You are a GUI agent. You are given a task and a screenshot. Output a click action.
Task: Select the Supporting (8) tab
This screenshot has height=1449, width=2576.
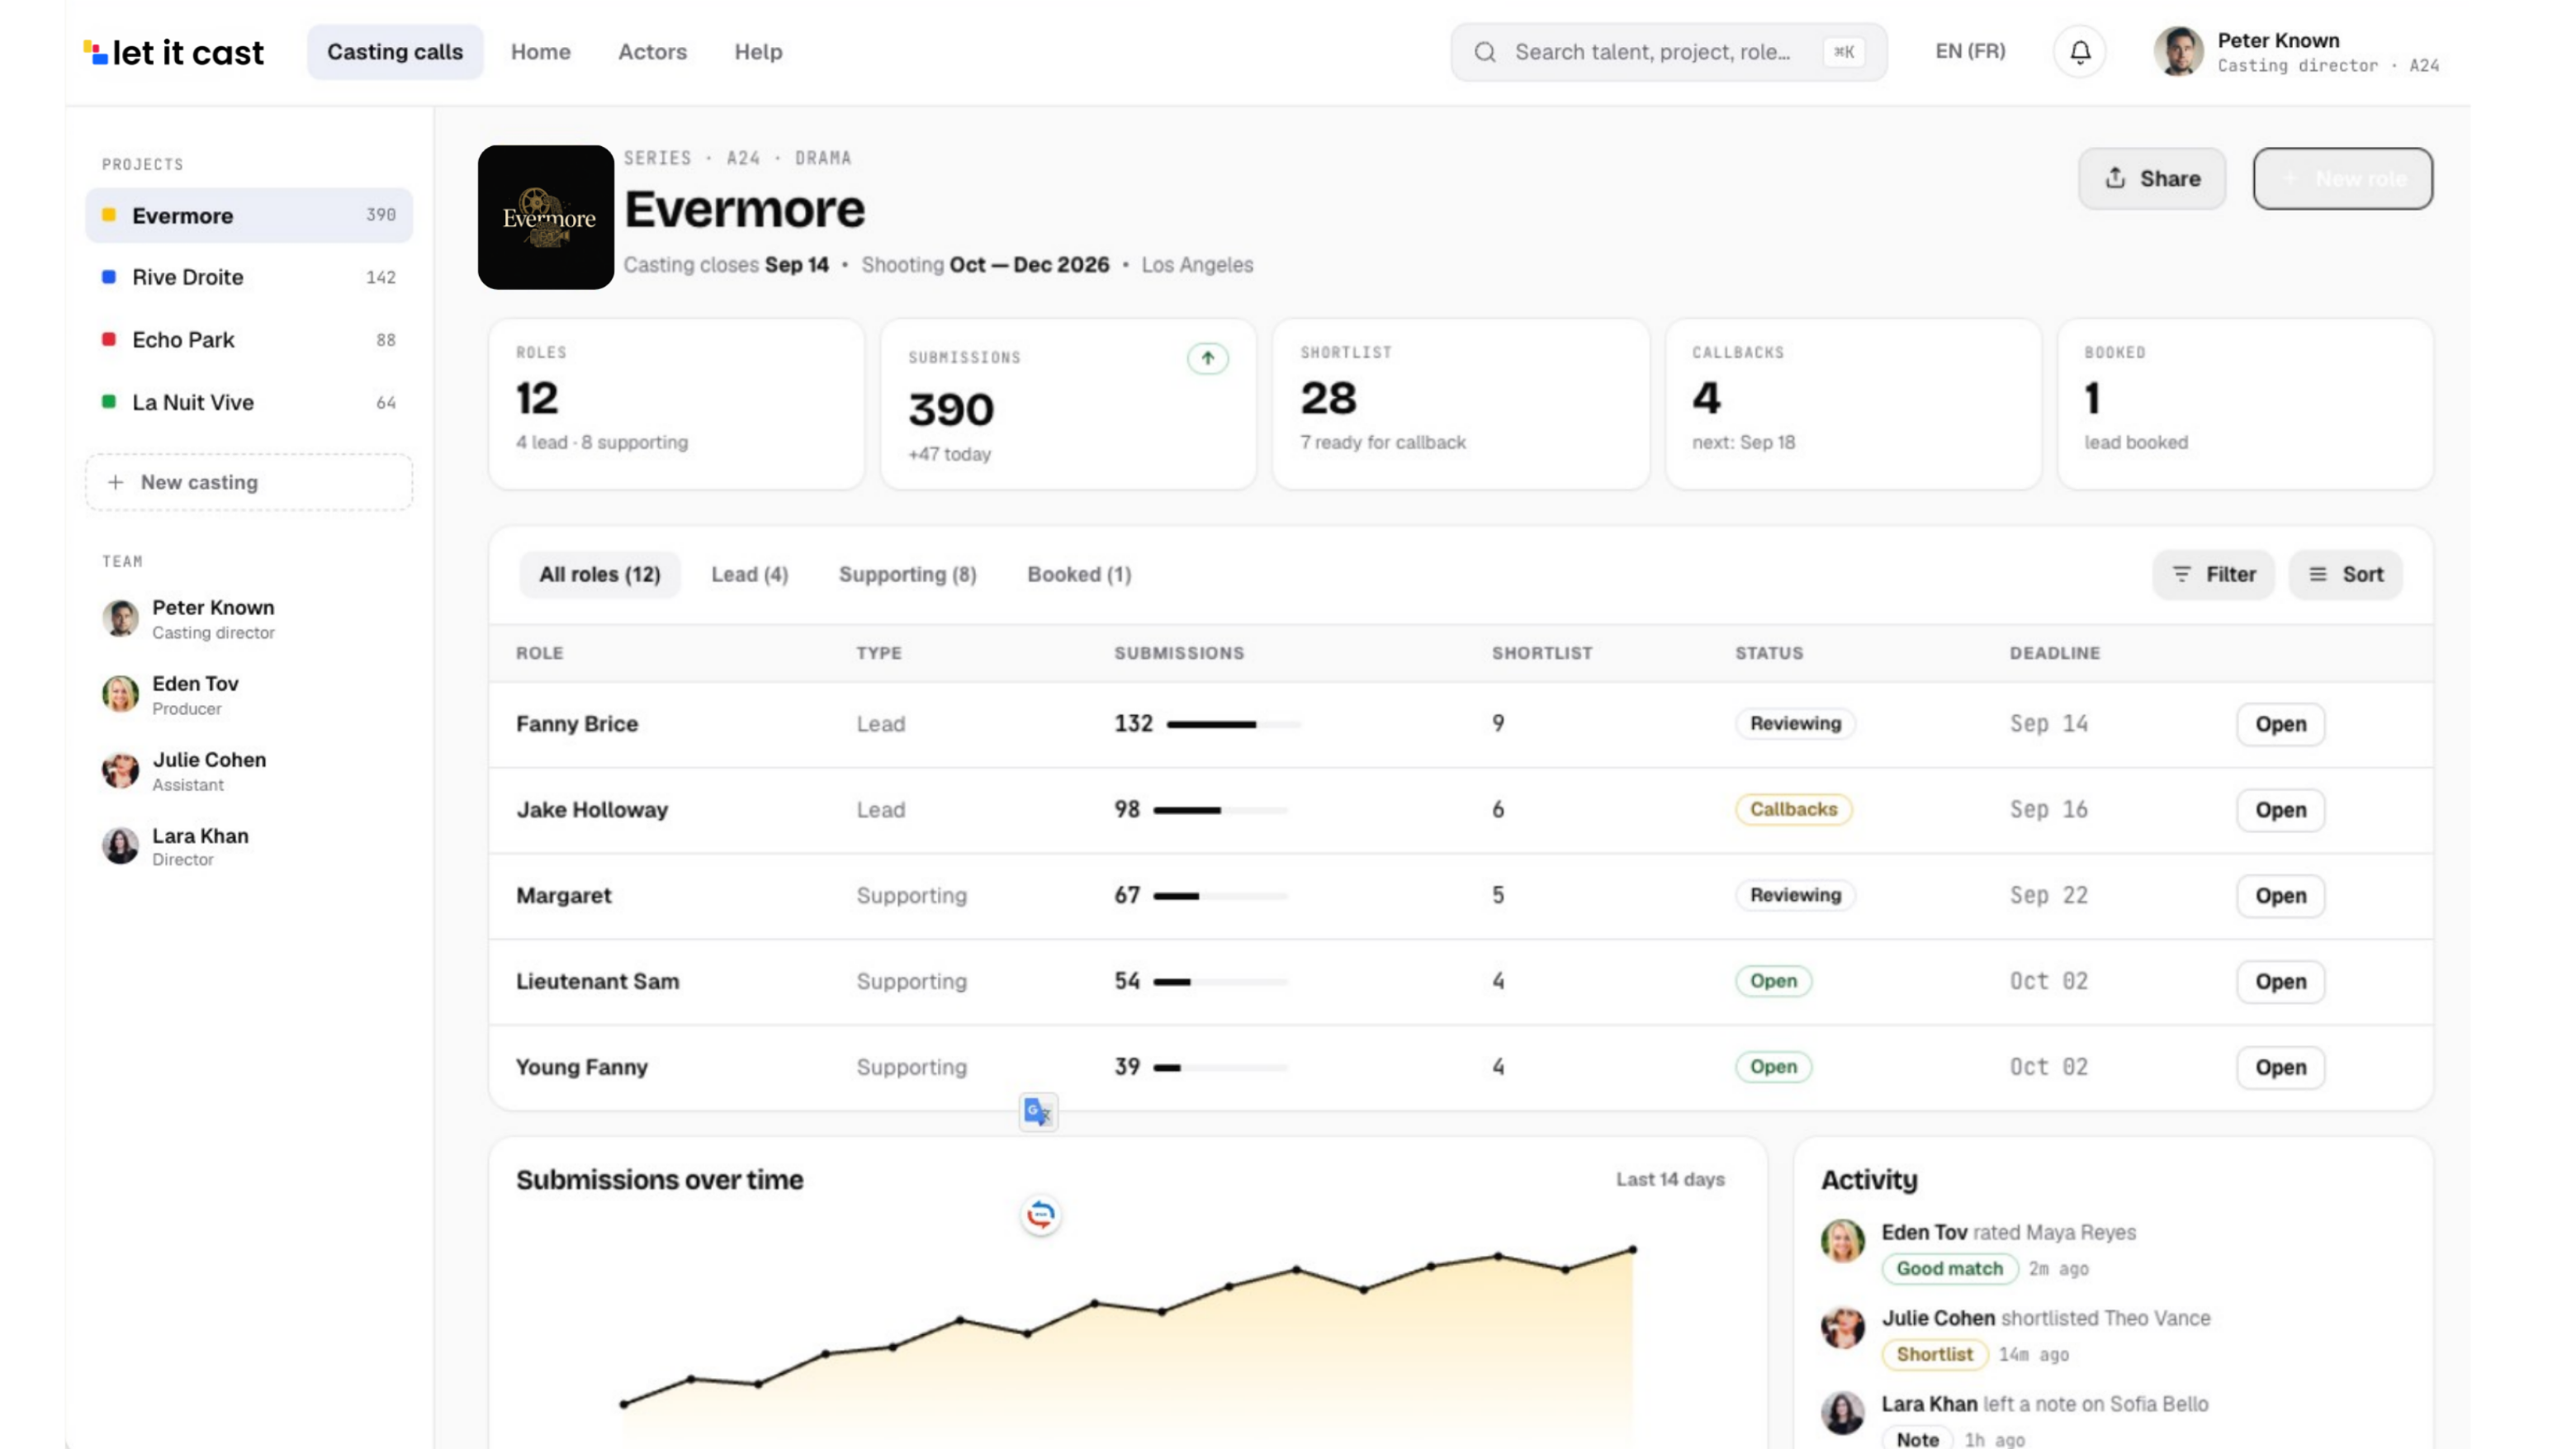(x=908, y=574)
